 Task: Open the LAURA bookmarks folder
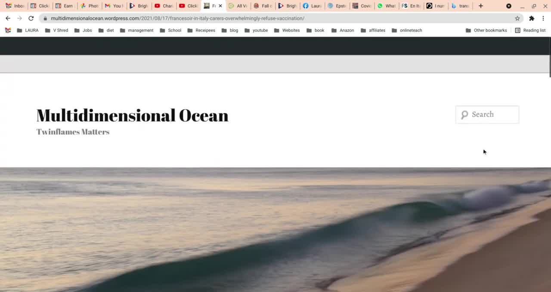tap(28, 30)
